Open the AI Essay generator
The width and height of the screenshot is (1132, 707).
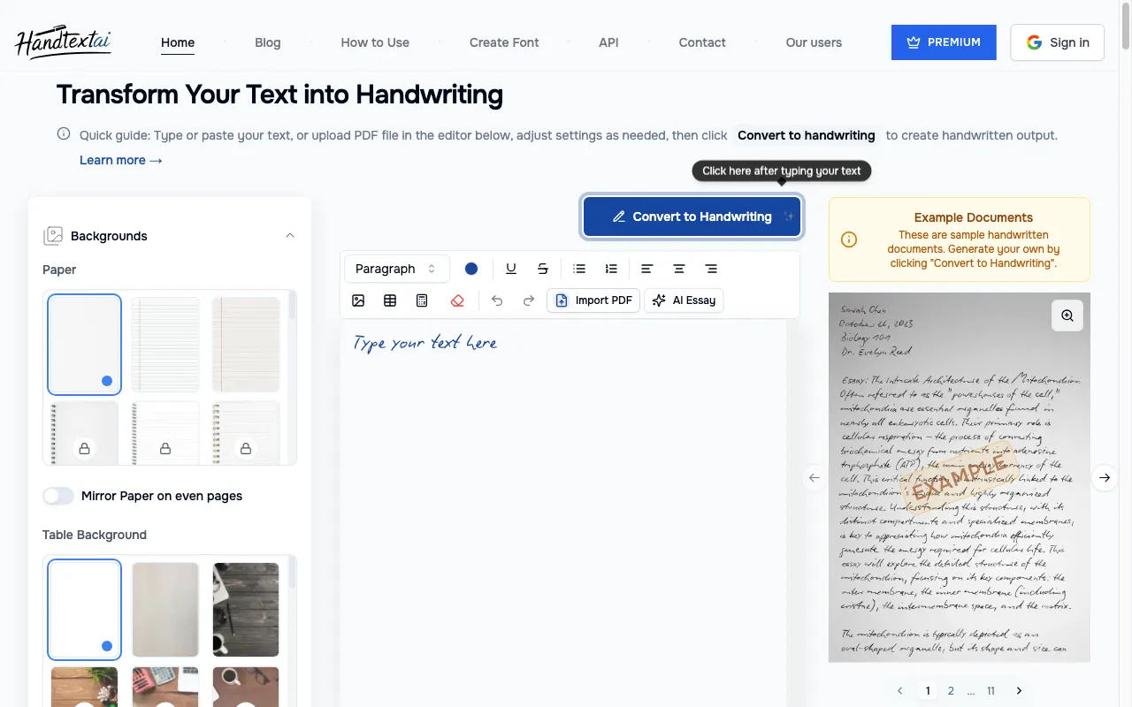[684, 300]
